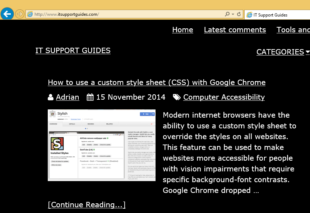Screen dimensions: 310x213
Task: Click the IE page icon in address bar
Action: click(x=30, y=14)
